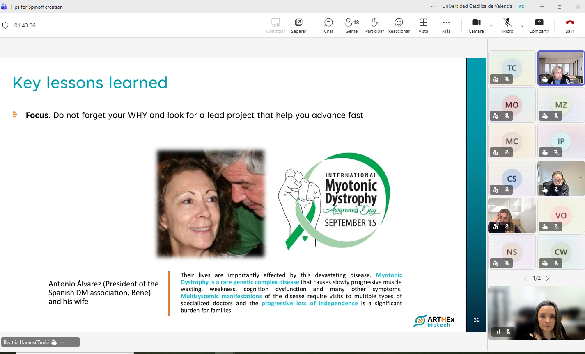Screen dimensions: 585x354
Task: Open the Chat panel
Action: pyautogui.click(x=328, y=25)
